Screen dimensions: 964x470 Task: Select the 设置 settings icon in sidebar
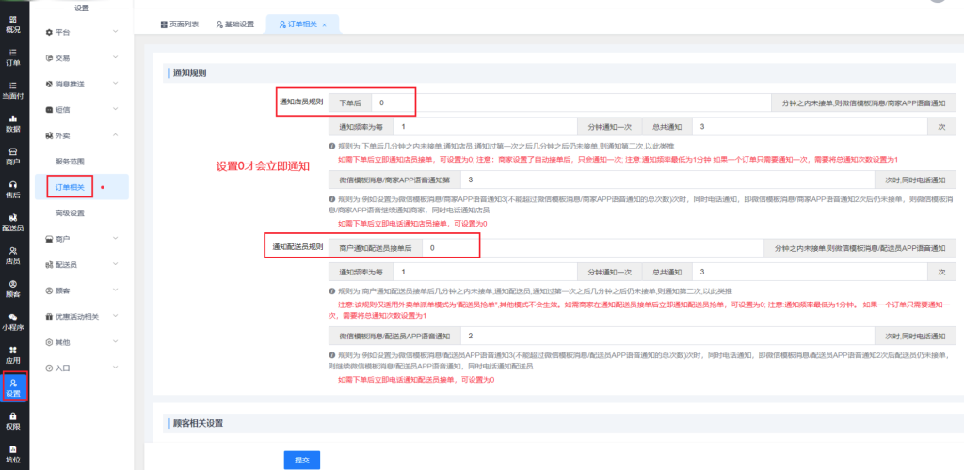point(13,387)
